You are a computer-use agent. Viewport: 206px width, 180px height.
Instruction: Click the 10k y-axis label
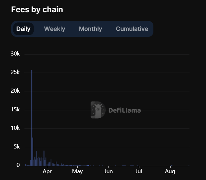coord(15,128)
